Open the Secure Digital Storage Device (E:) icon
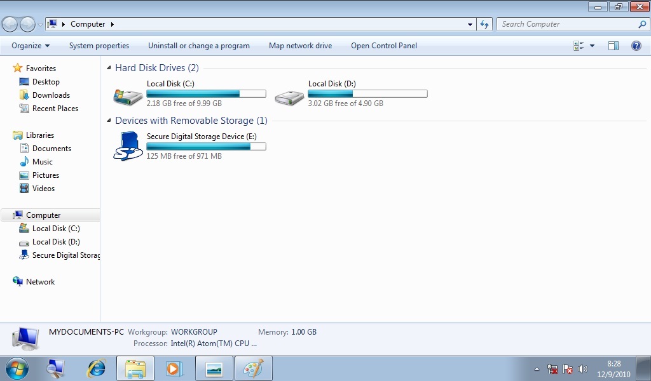Image resolution: width=651 pixels, height=381 pixels. coord(128,146)
